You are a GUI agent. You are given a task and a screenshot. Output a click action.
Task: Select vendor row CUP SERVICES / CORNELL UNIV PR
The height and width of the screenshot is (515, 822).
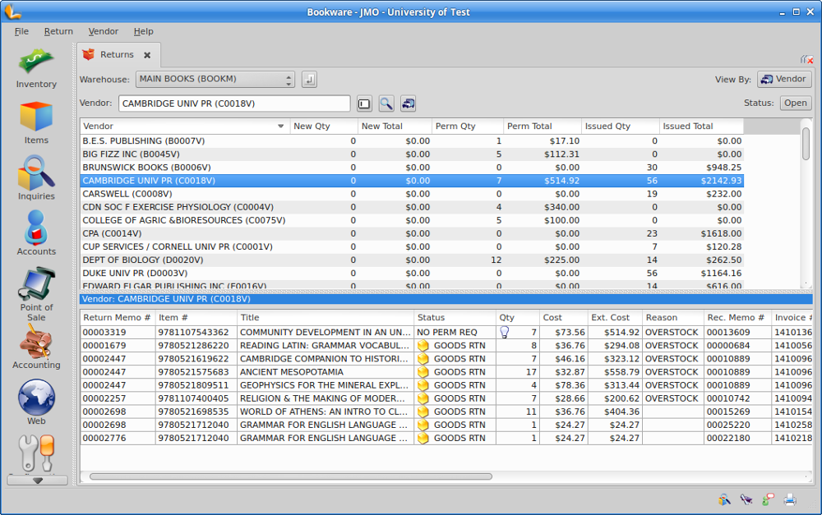pyautogui.click(x=412, y=246)
